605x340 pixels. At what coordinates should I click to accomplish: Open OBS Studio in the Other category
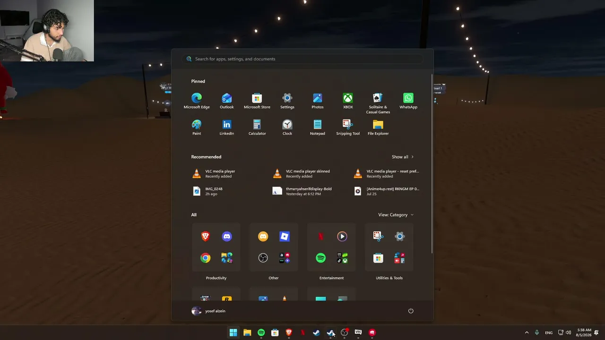click(x=263, y=258)
